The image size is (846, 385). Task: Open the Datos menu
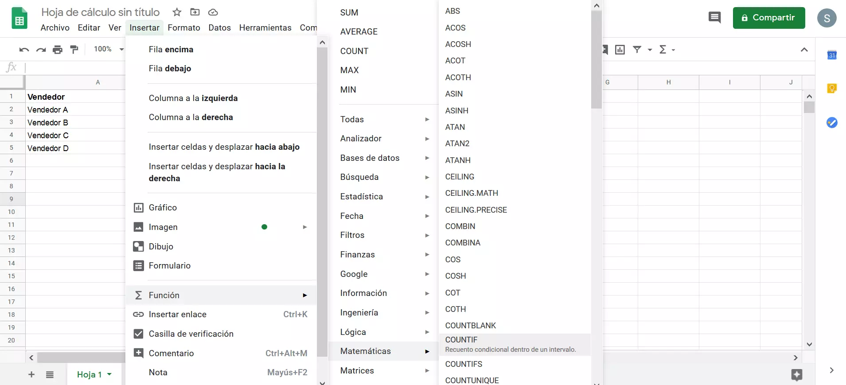[x=220, y=27]
